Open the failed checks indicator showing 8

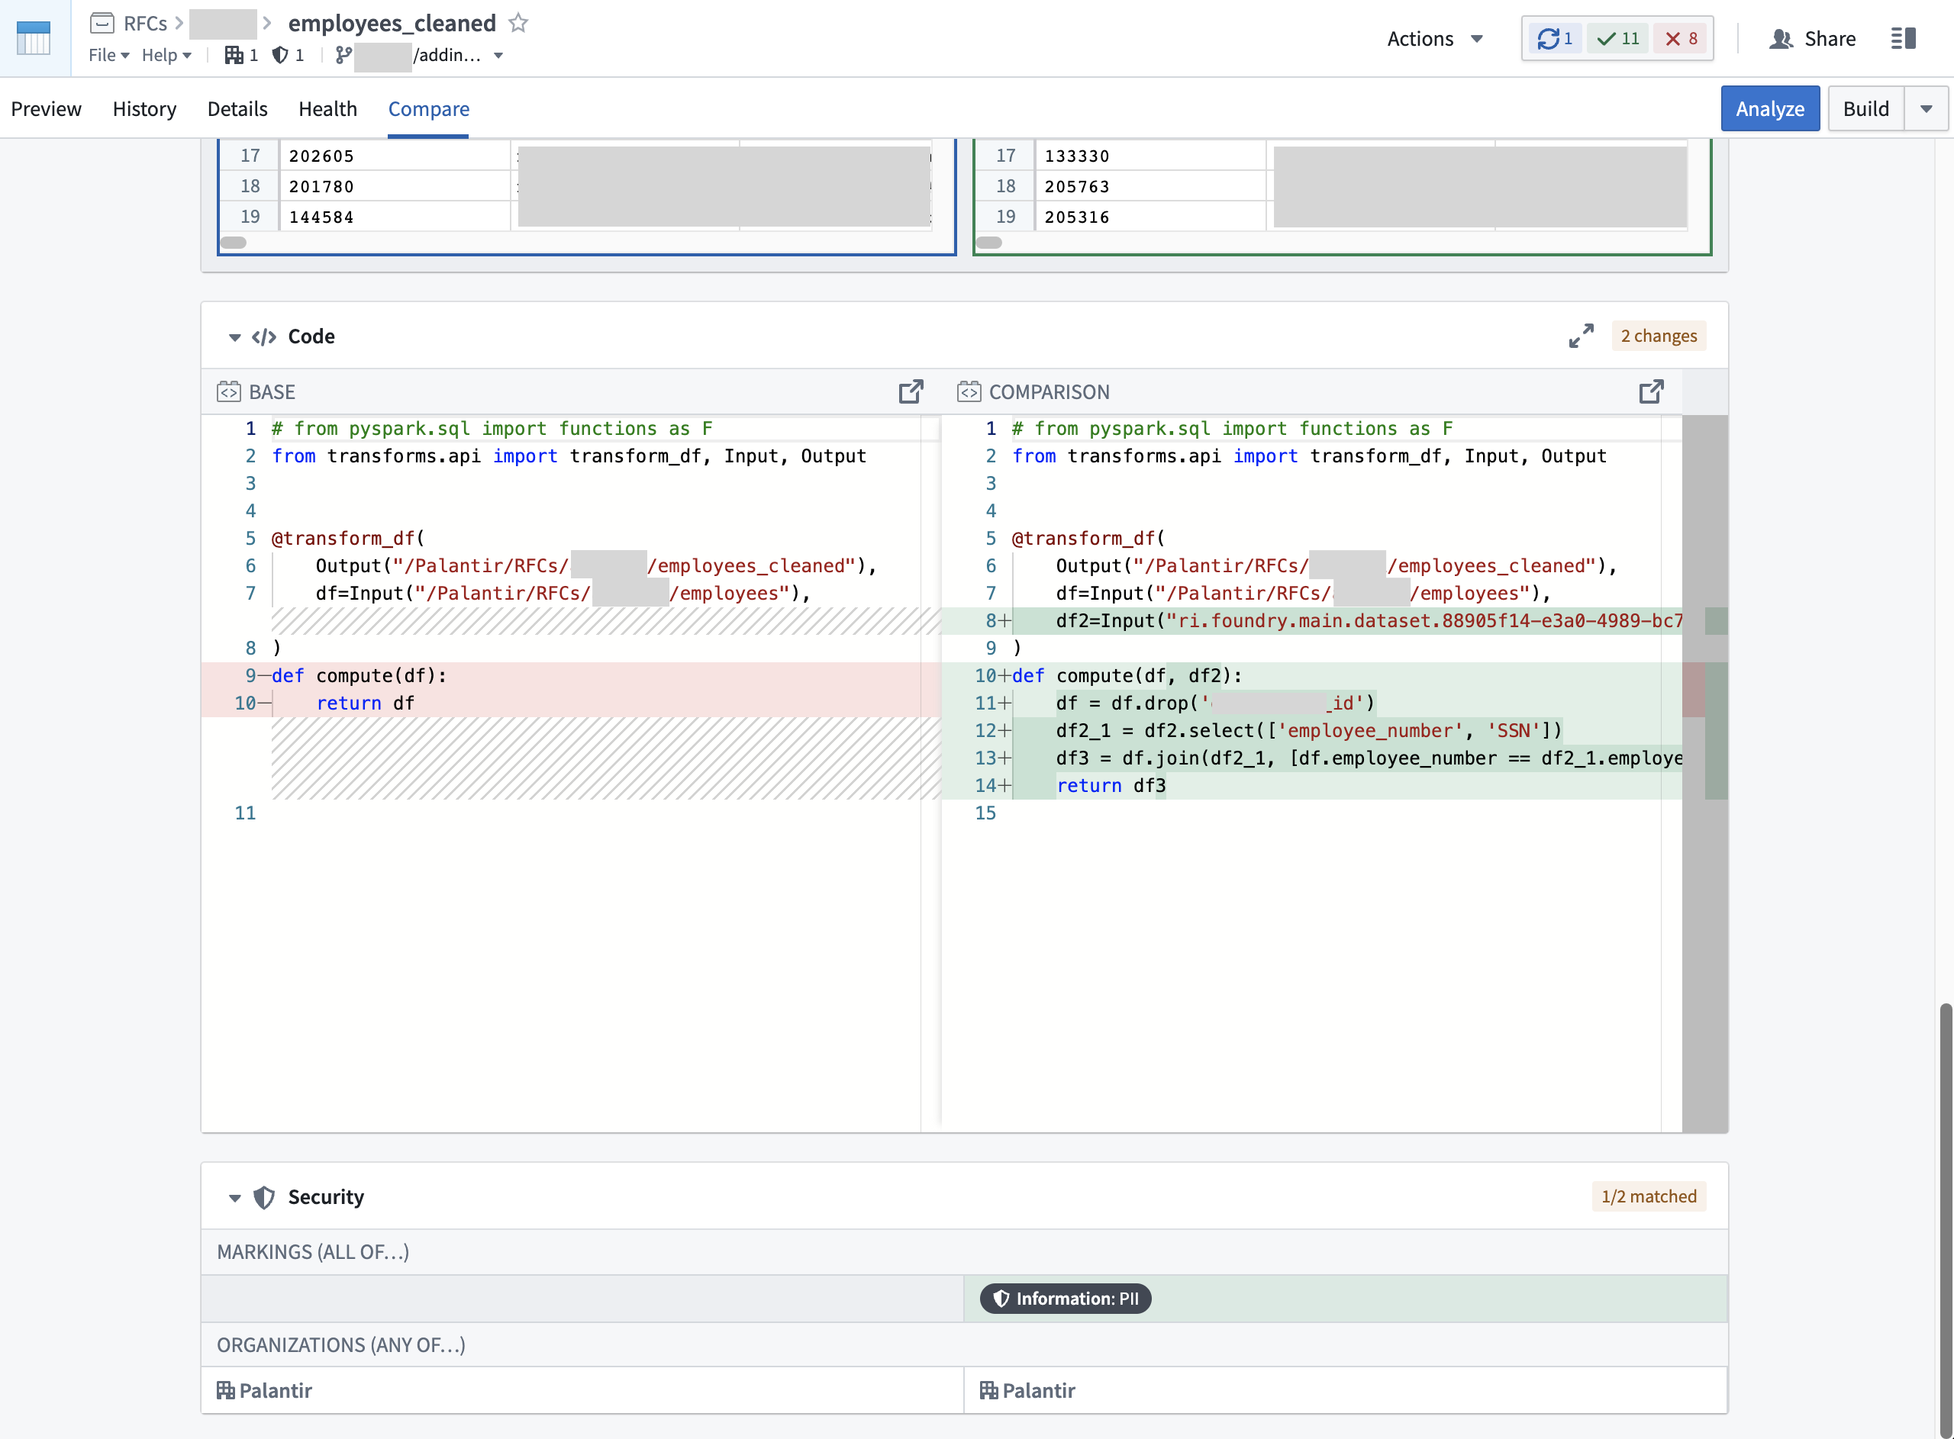pyautogui.click(x=1682, y=38)
